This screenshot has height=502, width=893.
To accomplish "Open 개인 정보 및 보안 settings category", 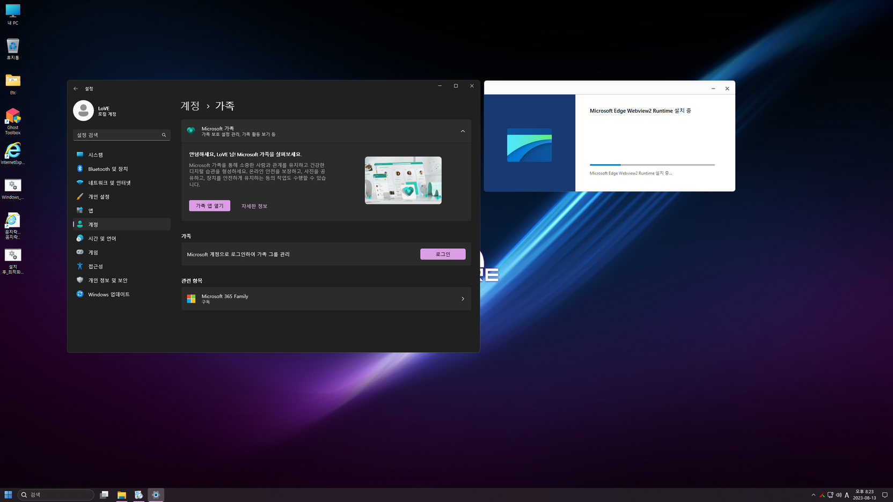I will pos(122,280).
